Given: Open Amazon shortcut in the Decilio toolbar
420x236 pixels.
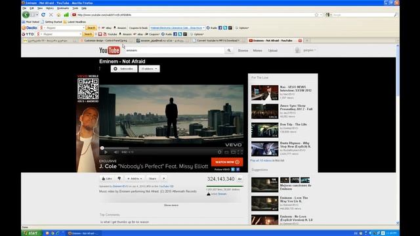Looking at the screenshot, I should point(119,28).
